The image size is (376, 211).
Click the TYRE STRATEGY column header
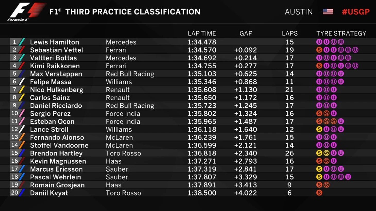(x=341, y=33)
